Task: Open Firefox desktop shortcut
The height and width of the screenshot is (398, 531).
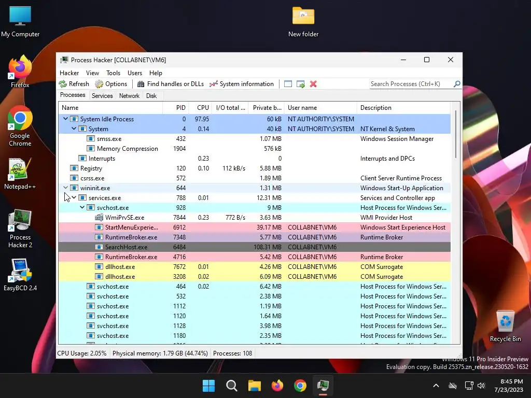Action: coord(20,72)
